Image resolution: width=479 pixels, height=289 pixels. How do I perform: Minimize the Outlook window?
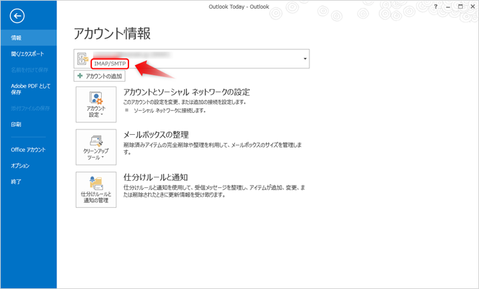[448, 7]
